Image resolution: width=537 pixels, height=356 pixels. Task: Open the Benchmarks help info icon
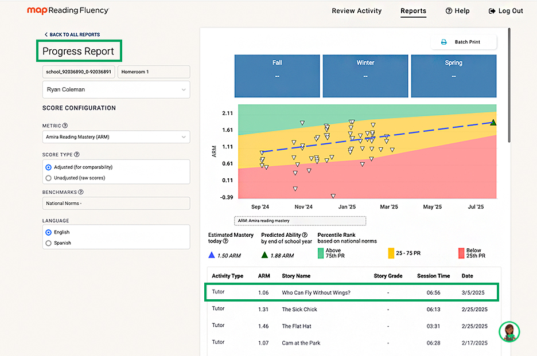pos(81,192)
